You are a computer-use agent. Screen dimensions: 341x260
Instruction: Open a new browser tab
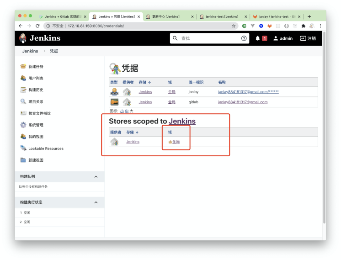coord(309,16)
